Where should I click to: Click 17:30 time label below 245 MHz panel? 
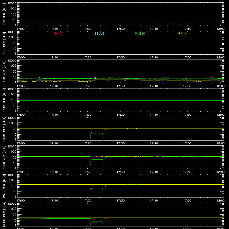point(121,29)
